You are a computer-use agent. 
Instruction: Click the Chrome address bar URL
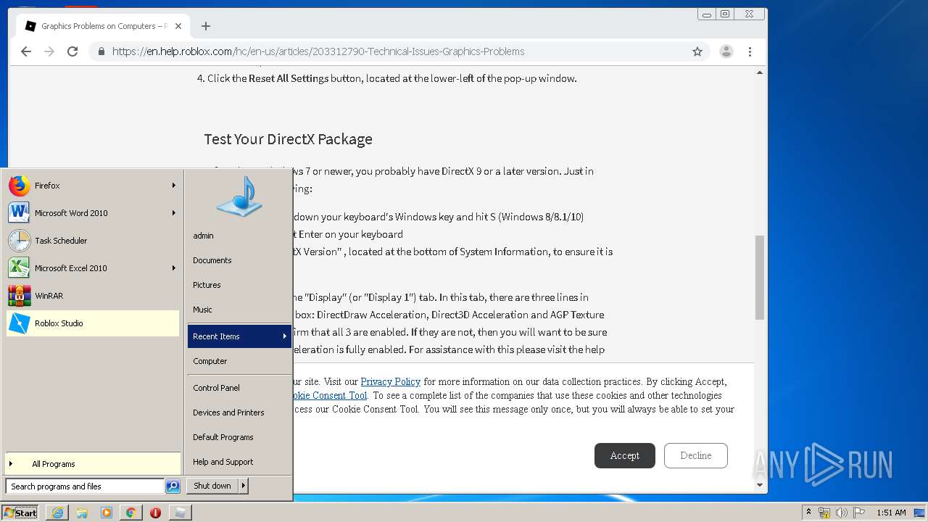click(318, 51)
